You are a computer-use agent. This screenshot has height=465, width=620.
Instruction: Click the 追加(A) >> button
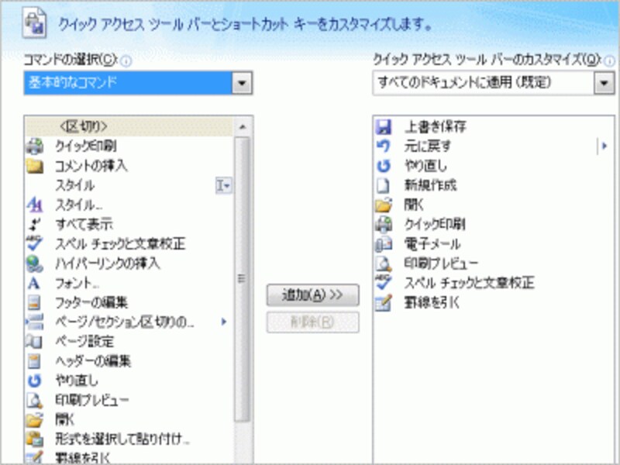(313, 295)
